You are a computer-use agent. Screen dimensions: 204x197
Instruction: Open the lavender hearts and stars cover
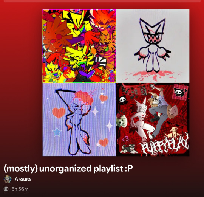click(79, 119)
